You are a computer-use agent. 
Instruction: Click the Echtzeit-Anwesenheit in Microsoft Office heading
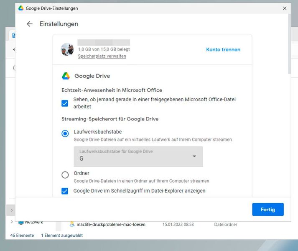(112, 90)
